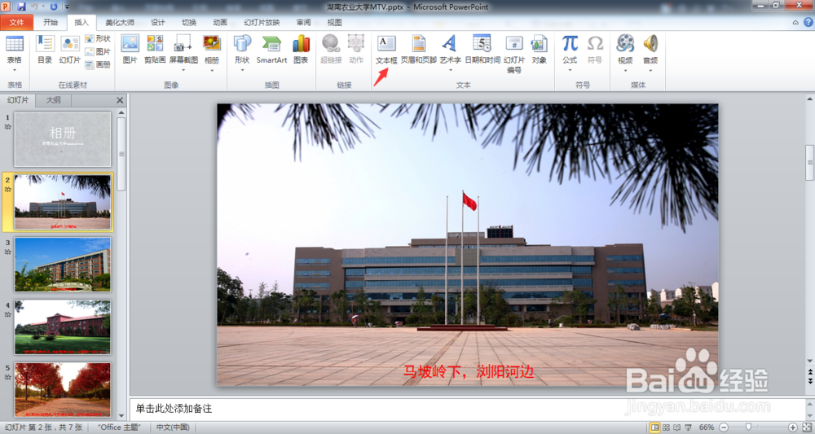Expand the 视频 dropdown arrow
The height and width of the screenshot is (434, 815).
click(625, 70)
